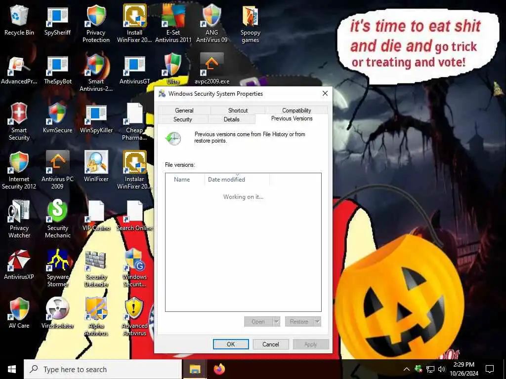Select the Internet Security 2012 icon
This screenshot has width=506, height=379.
(x=19, y=171)
